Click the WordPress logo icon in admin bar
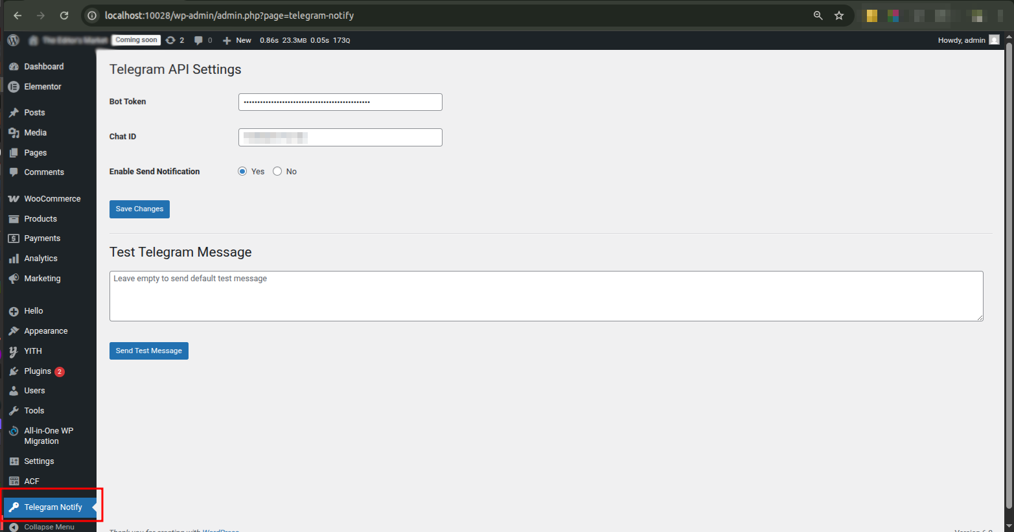The height and width of the screenshot is (532, 1014). (13, 40)
